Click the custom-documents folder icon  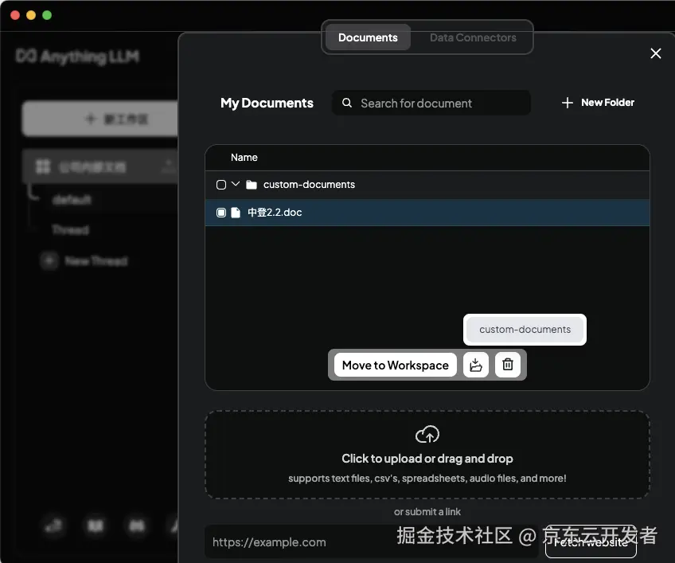pyautogui.click(x=252, y=185)
